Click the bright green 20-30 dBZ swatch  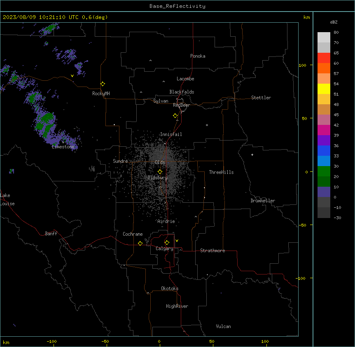pos(324,171)
